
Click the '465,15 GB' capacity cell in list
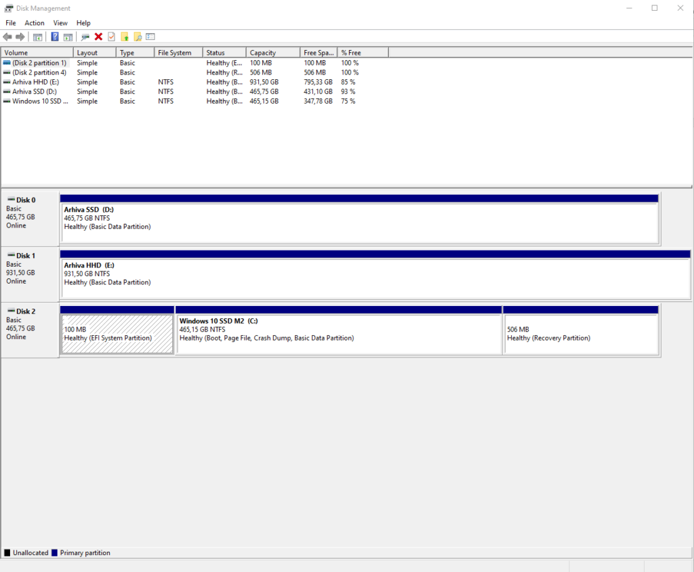pyautogui.click(x=264, y=102)
